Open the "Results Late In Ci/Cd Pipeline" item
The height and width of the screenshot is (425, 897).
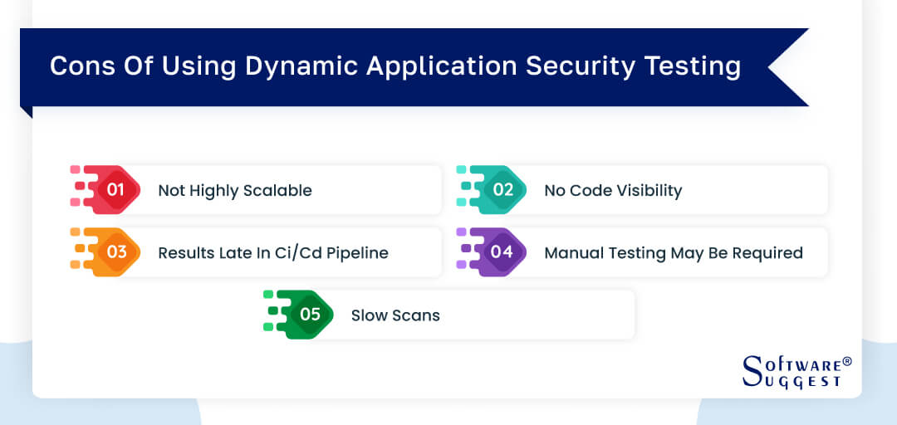[273, 252]
